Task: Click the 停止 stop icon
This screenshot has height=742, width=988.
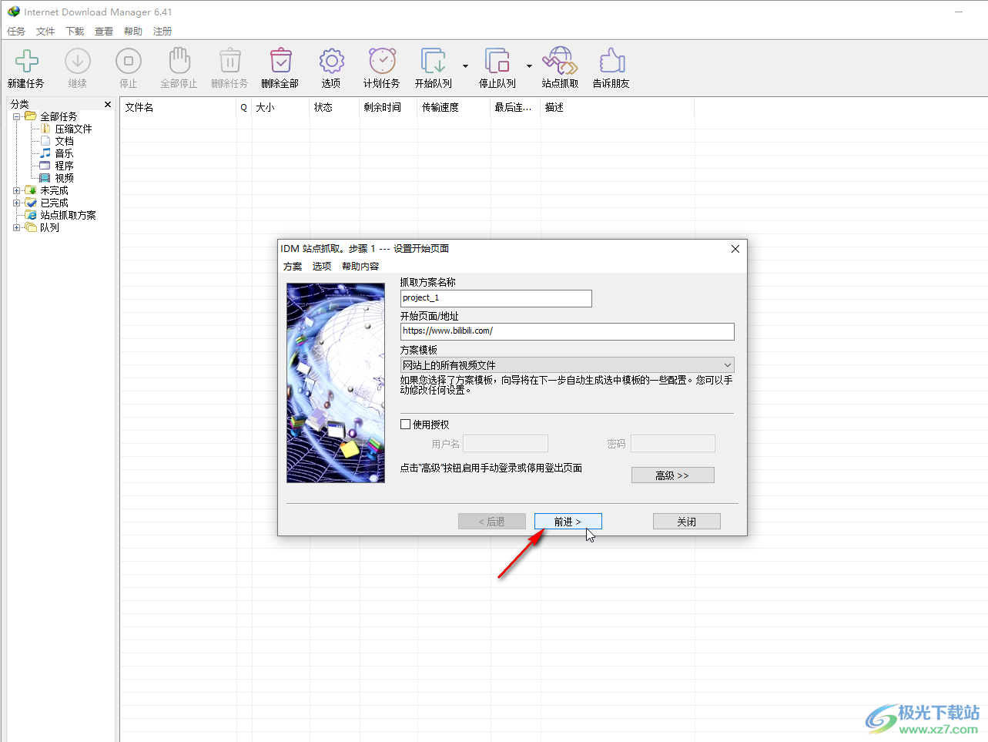Action: pyautogui.click(x=129, y=61)
